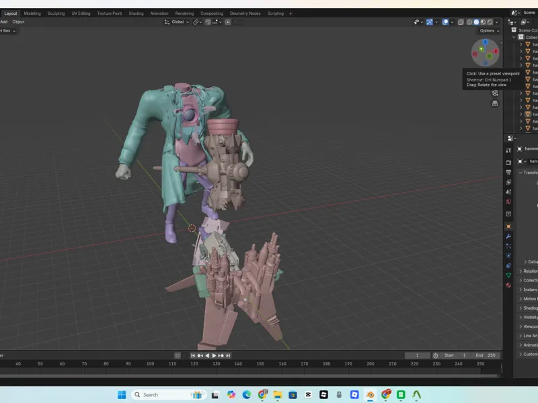Open the Object properties tab icon

coord(508,226)
